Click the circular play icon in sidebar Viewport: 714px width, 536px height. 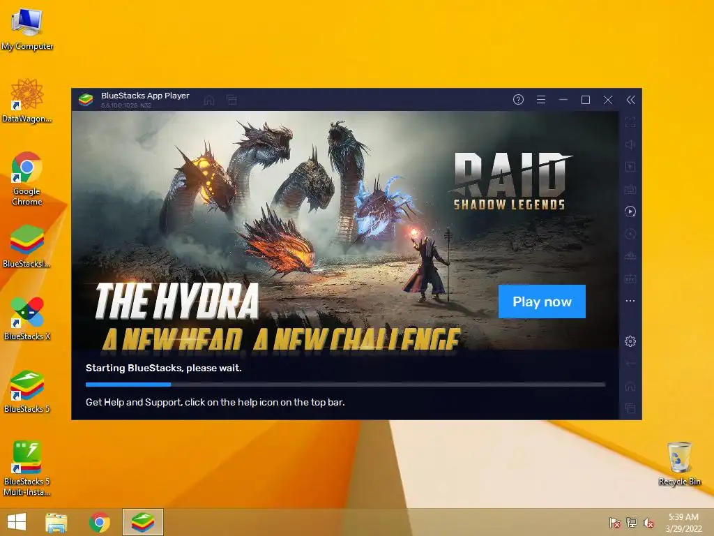(630, 211)
